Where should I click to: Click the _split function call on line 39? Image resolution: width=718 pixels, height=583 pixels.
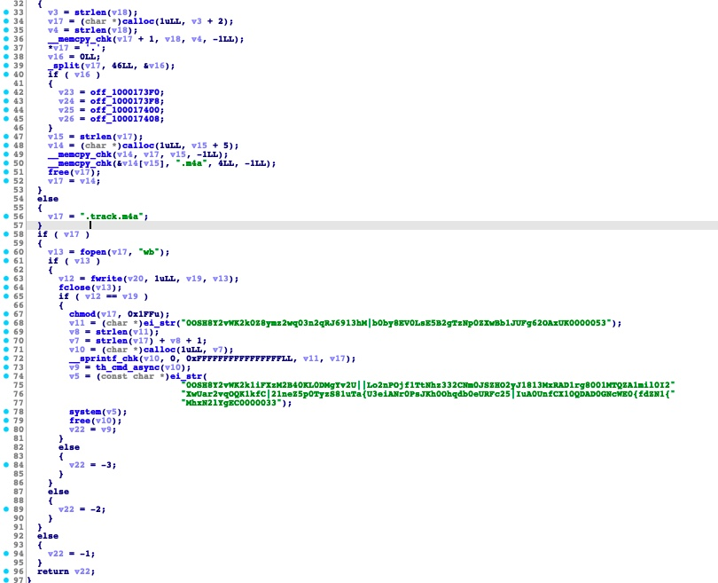point(65,66)
